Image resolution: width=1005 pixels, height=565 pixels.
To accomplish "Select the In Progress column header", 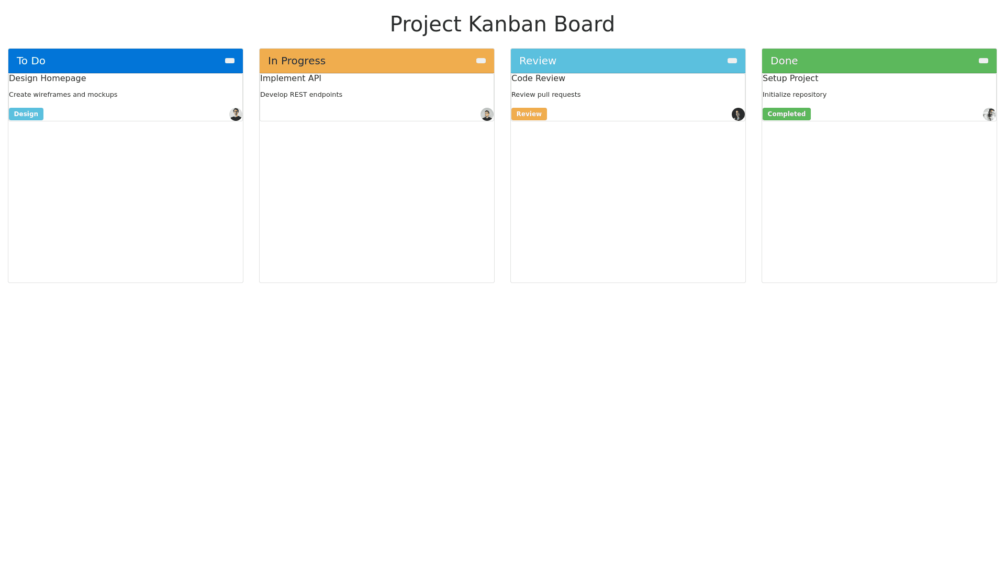I will click(x=297, y=61).
